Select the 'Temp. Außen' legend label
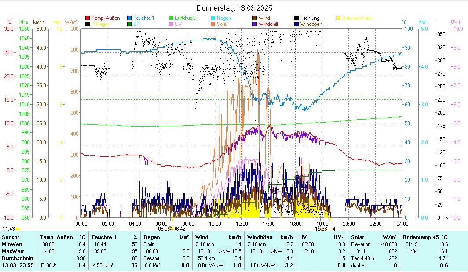 106,18
